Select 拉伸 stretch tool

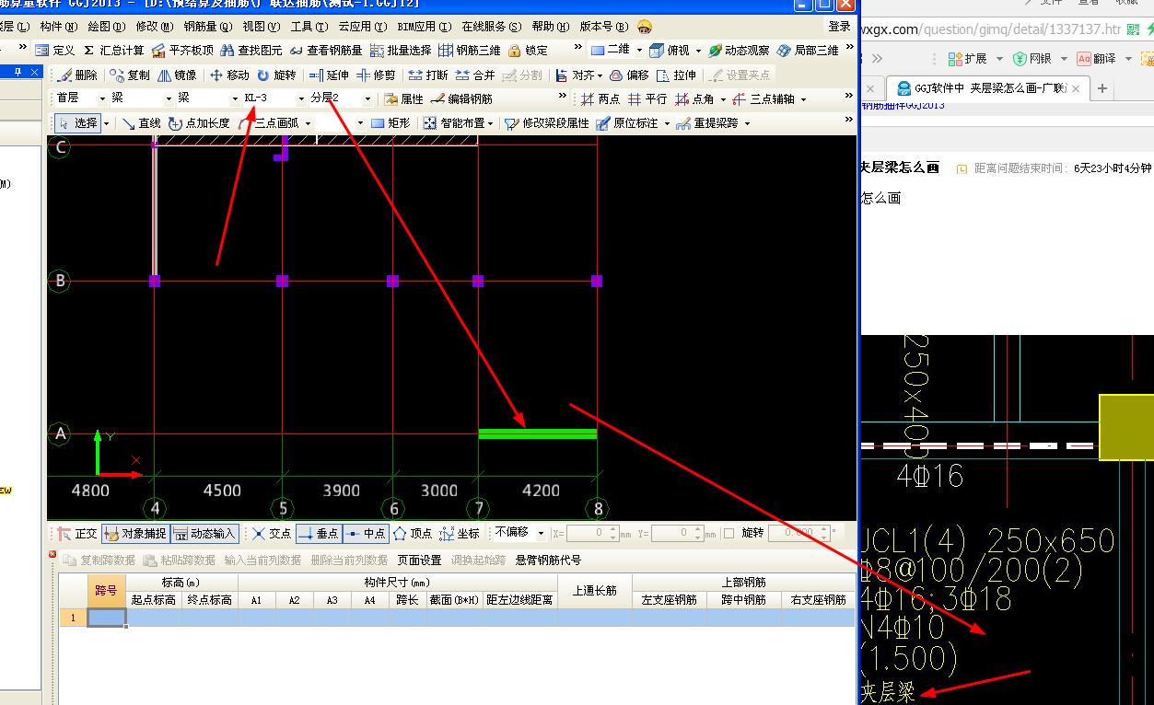tap(676, 75)
